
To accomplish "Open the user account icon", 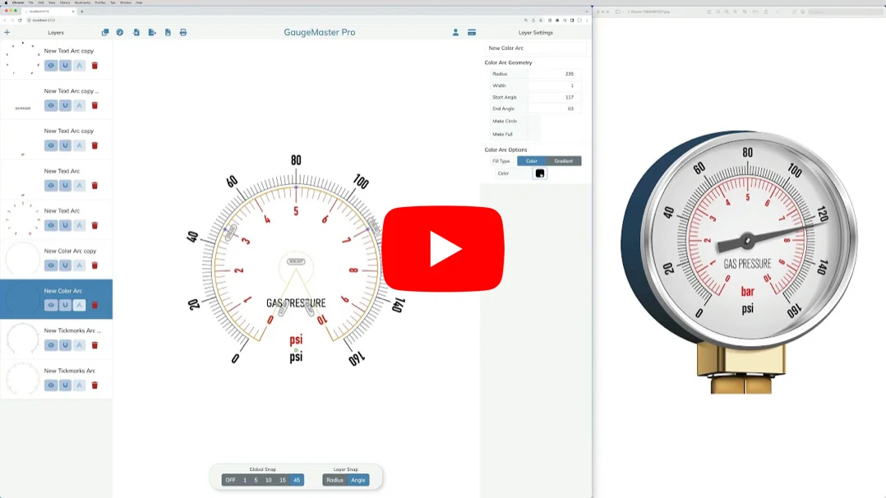I will point(455,33).
